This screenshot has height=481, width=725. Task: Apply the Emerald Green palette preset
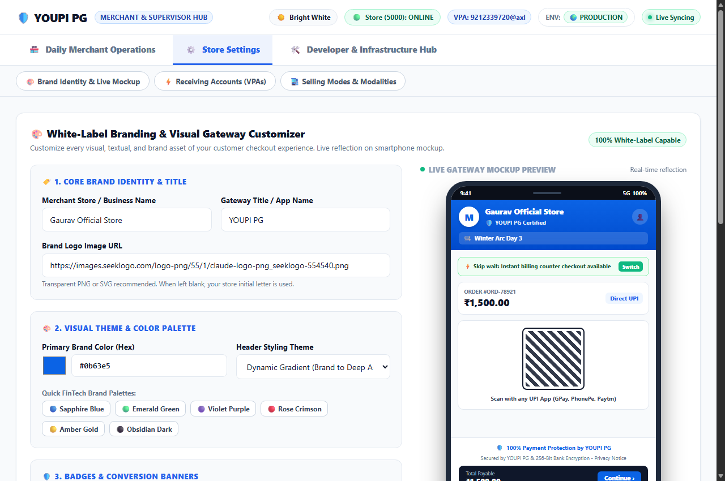(150, 409)
